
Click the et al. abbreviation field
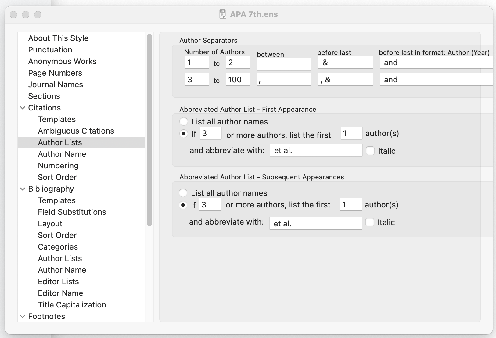[x=316, y=150]
